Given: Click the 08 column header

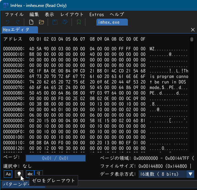Looking at the screenshot, I should click(92, 39).
